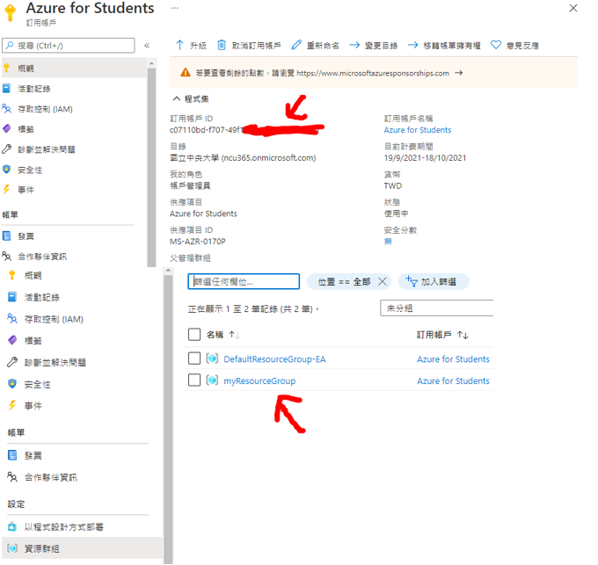Click invoice icon of 發票 in lower sidebar
The height and width of the screenshot is (565, 598).
coord(12,455)
